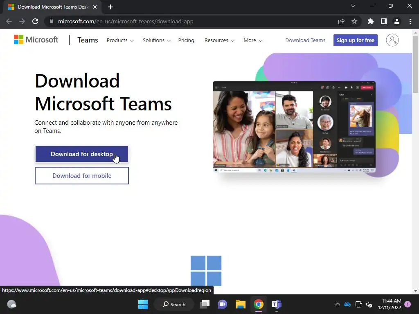The image size is (419, 314).
Task: Click the Download Teams header link
Action: (305, 40)
